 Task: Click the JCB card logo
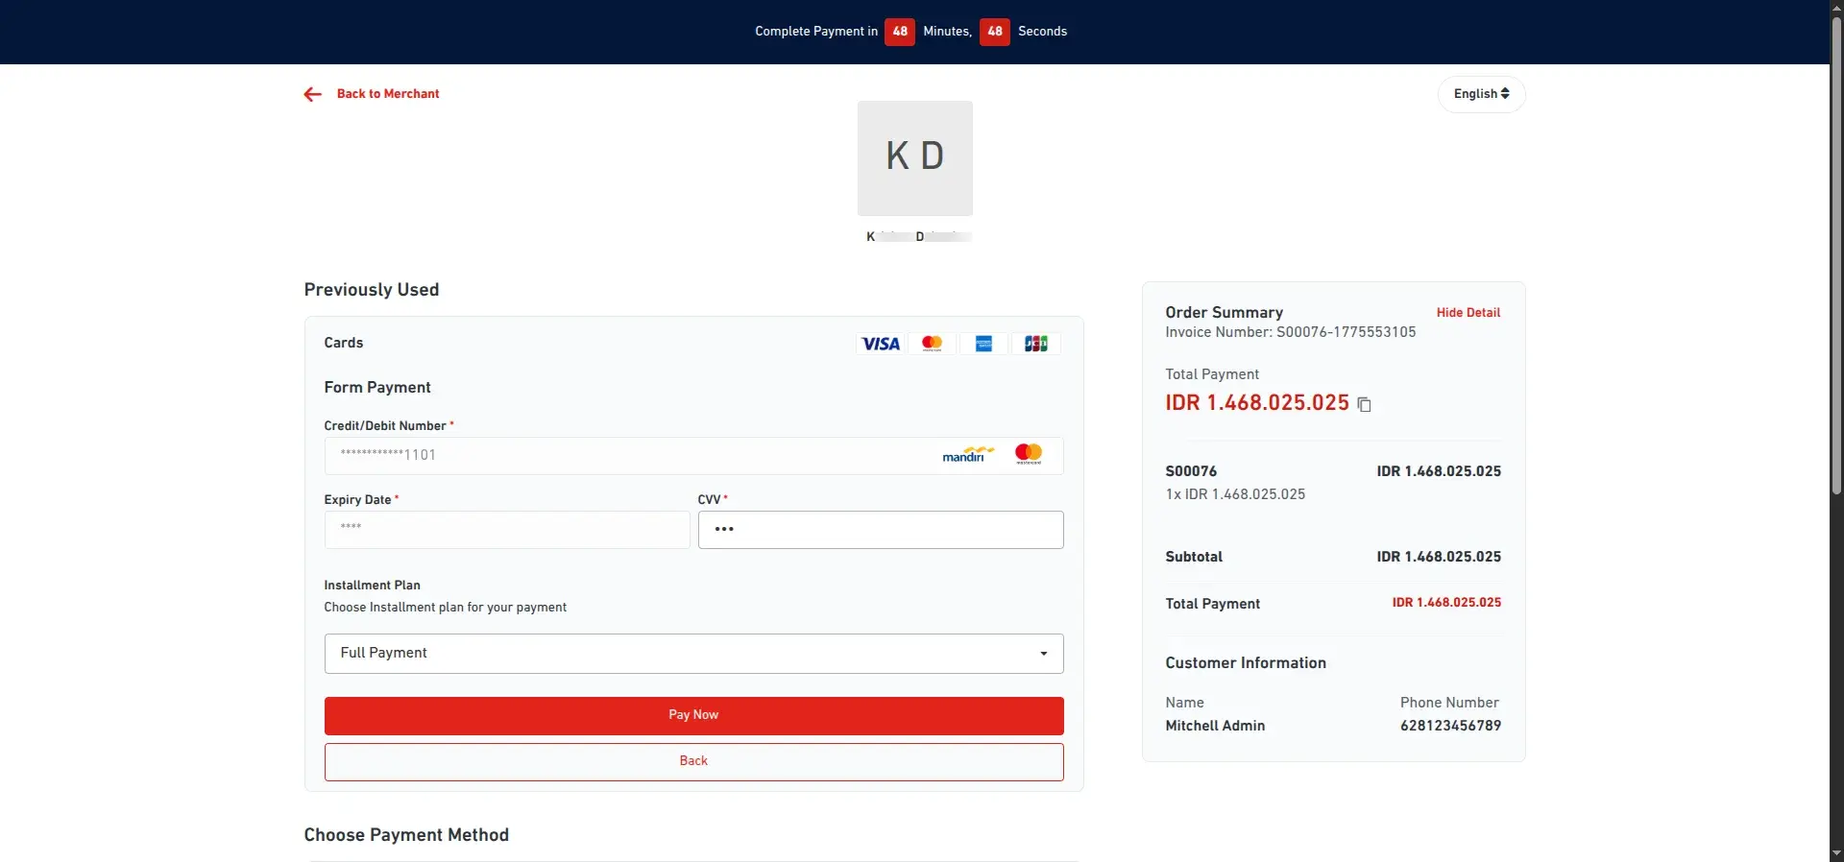(x=1035, y=344)
